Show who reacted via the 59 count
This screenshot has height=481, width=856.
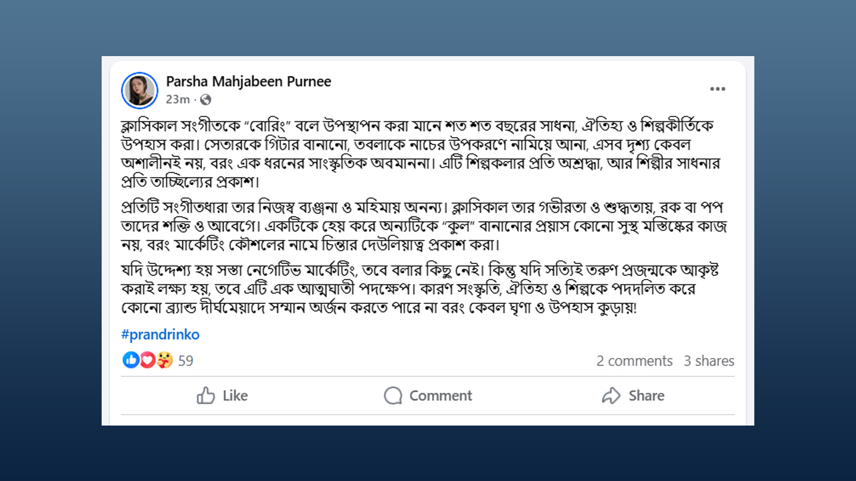185,361
